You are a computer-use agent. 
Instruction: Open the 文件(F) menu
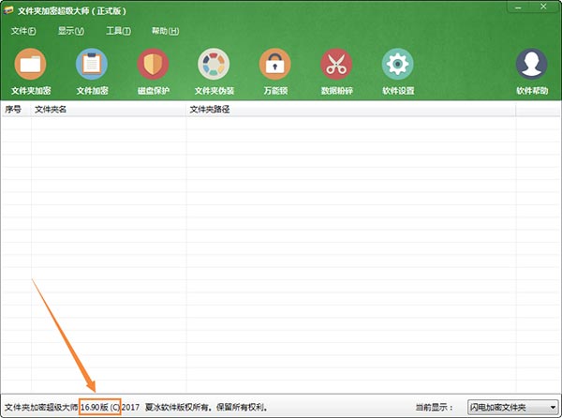(x=23, y=31)
